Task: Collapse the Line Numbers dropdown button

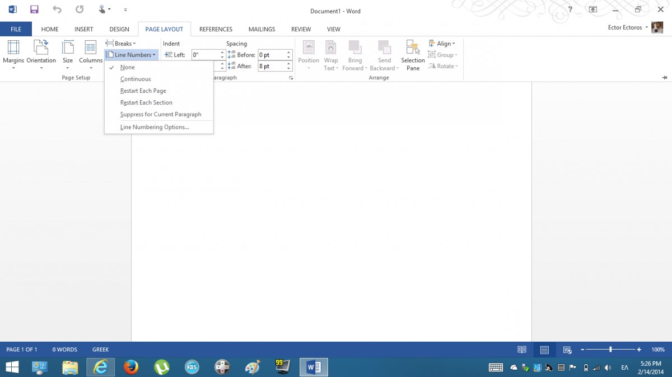Action: point(131,55)
